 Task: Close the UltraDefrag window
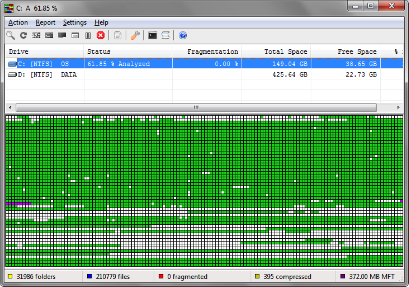pos(391,6)
